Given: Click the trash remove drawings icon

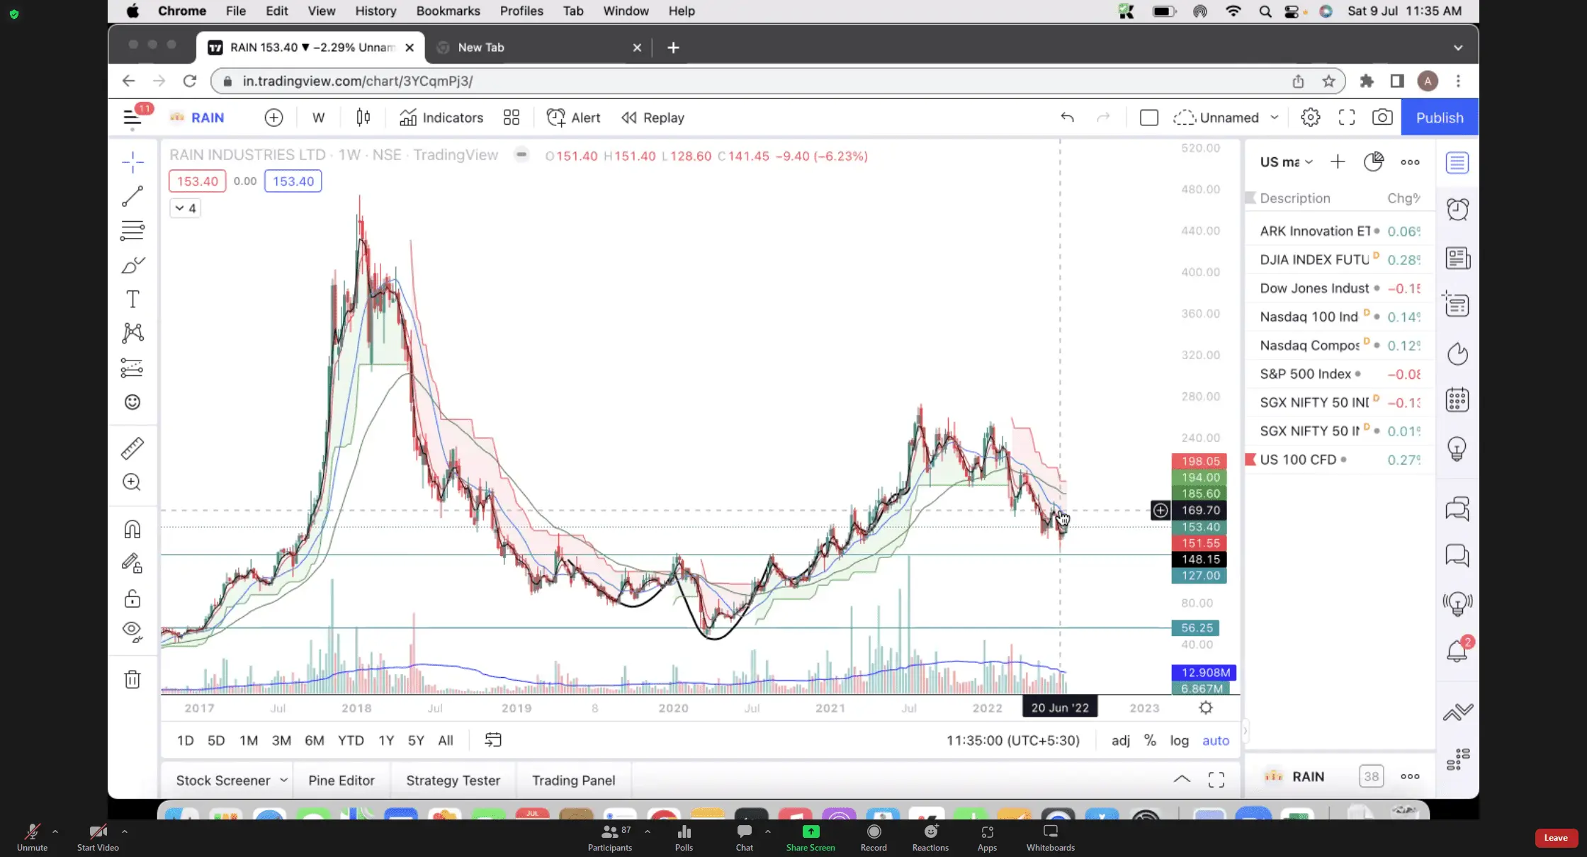Looking at the screenshot, I should point(132,679).
